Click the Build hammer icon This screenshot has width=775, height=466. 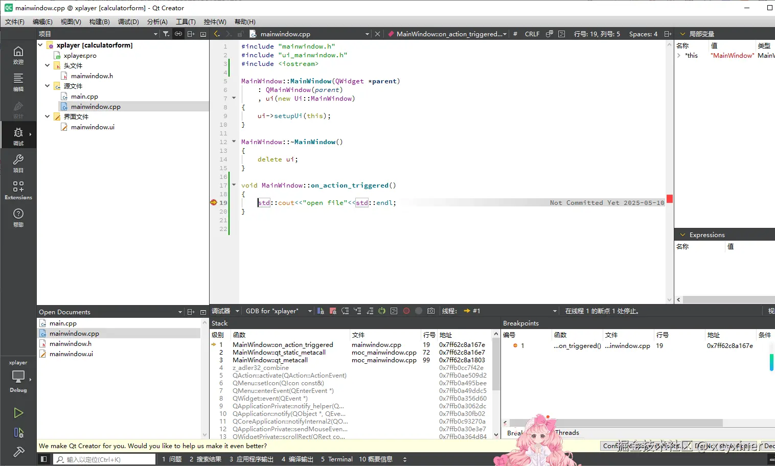[x=18, y=452]
